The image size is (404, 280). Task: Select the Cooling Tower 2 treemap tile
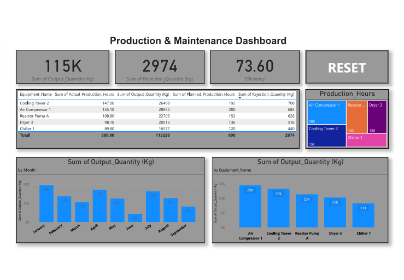click(326, 136)
